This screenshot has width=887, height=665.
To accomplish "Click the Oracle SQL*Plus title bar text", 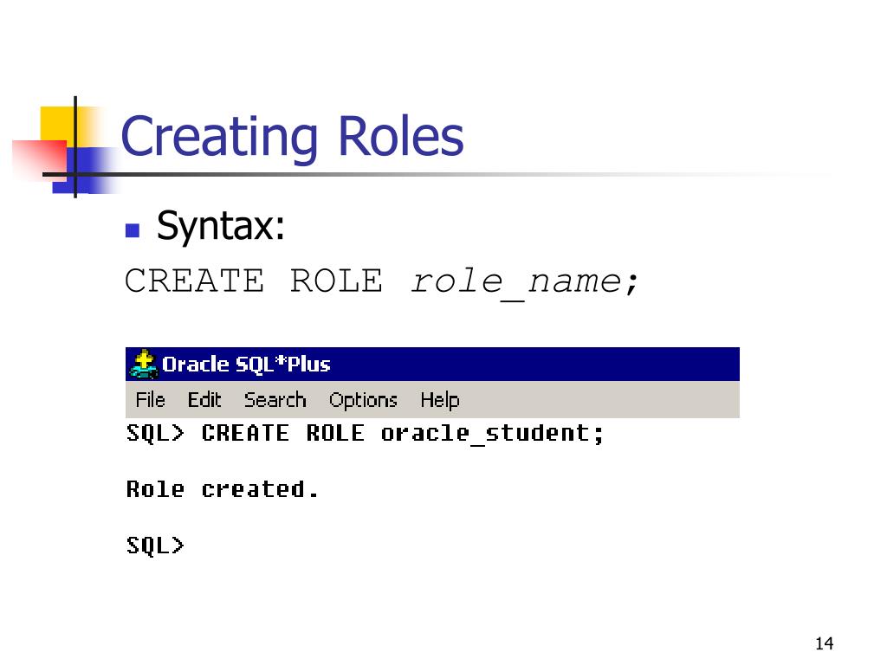I will [246, 365].
